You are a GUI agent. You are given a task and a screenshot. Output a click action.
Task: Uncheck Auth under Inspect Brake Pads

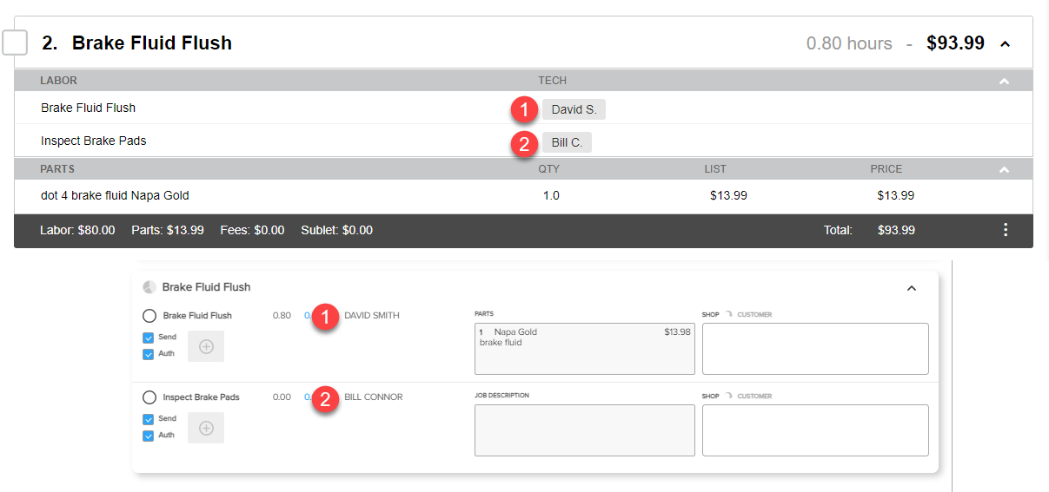point(148,436)
